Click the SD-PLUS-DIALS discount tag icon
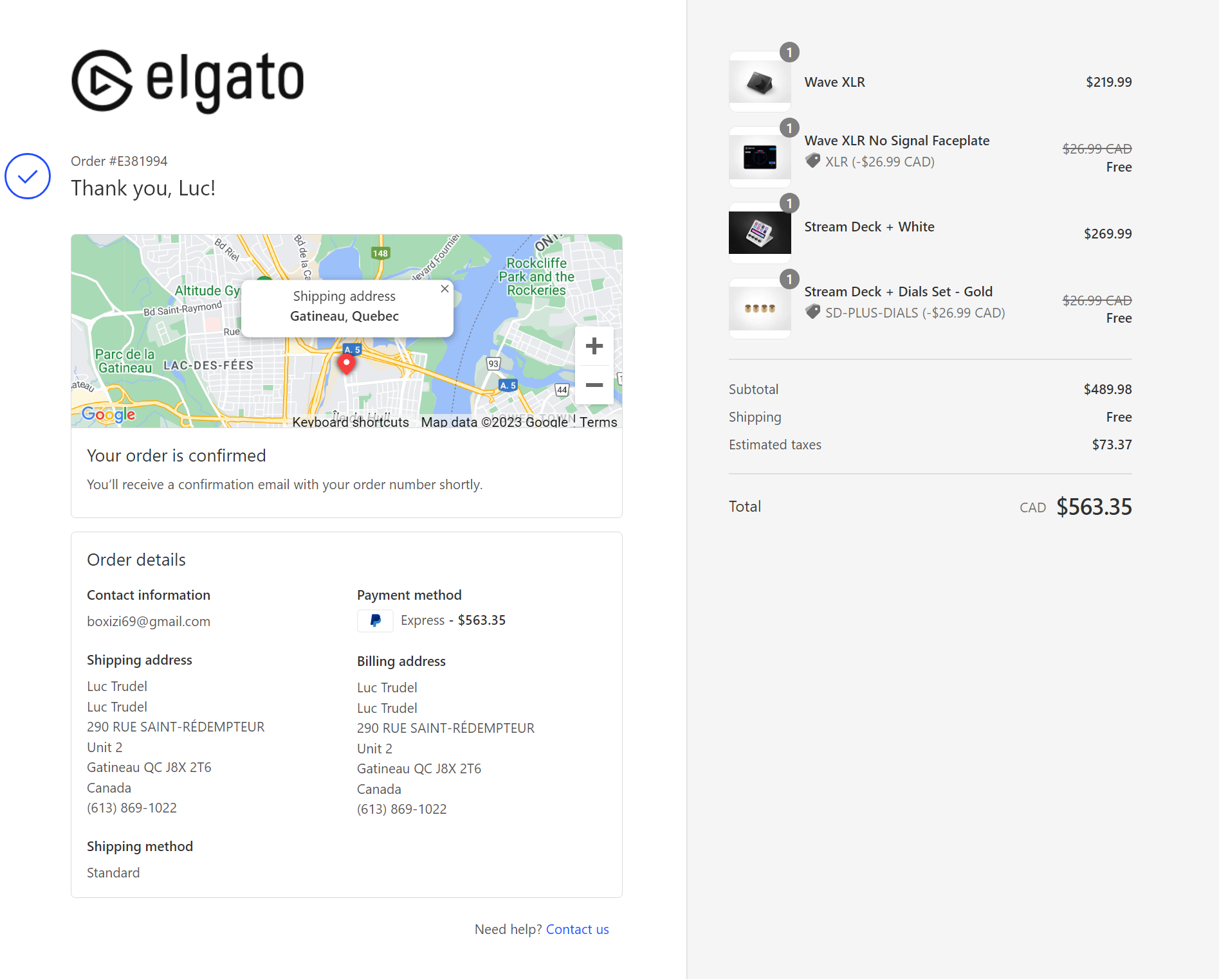The width and height of the screenshot is (1219, 979). [x=813, y=312]
